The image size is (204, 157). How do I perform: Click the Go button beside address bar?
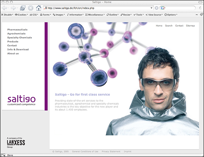[x=157, y=8]
